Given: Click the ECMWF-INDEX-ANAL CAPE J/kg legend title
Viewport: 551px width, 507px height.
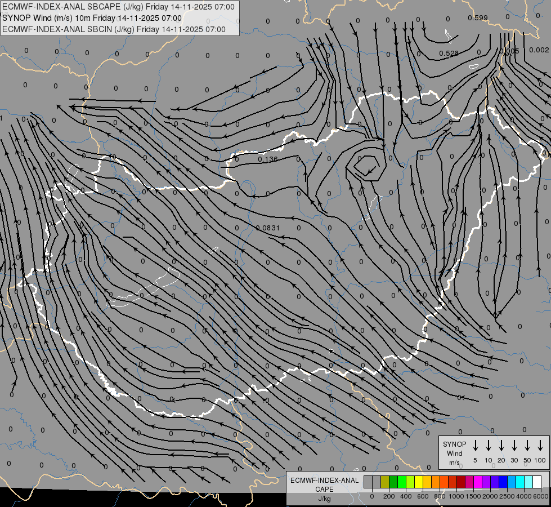Looking at the screenshot, I should (324, 489).
